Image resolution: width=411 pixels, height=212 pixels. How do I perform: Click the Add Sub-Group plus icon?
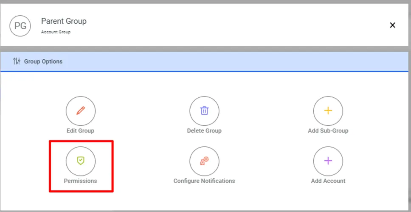click(x=328, y=111)
